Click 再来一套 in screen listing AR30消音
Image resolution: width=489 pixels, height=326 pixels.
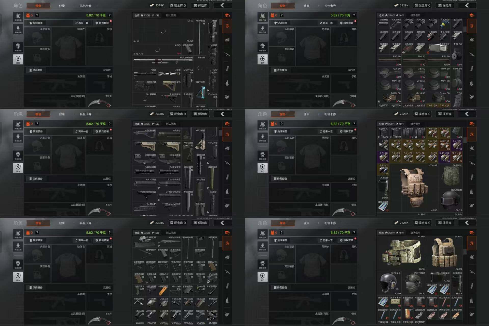coord(82,132)
